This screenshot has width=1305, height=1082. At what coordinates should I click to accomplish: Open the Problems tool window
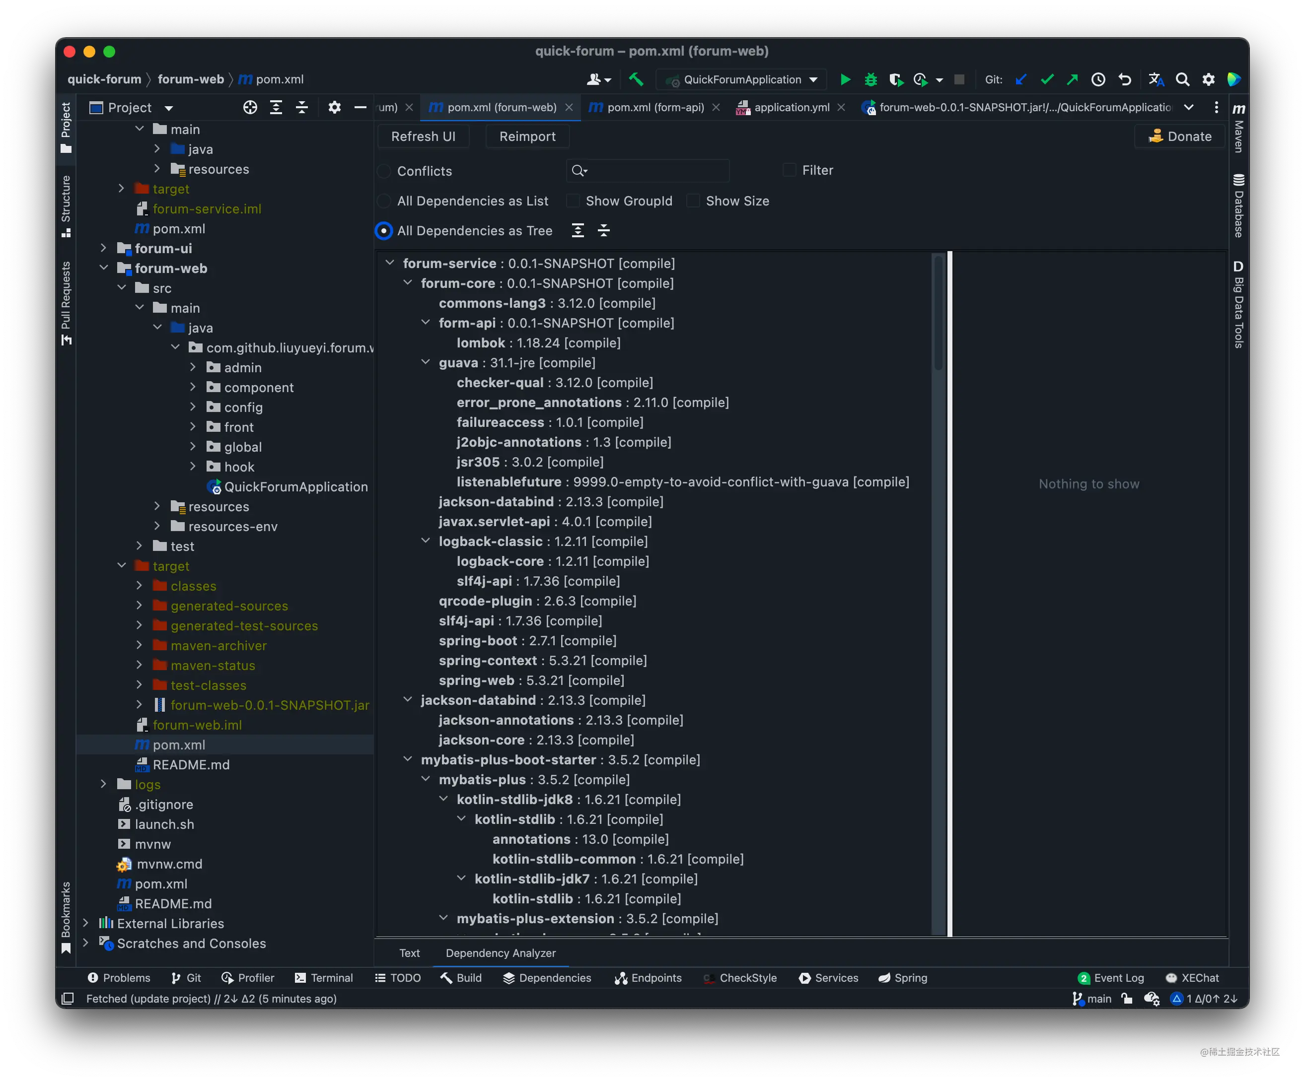pos(119,978)
